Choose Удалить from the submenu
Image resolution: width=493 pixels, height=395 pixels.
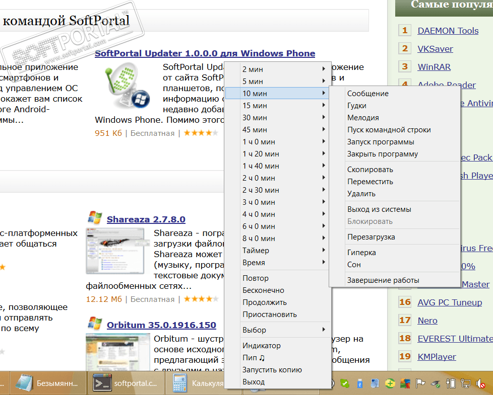pyautogui.click(x=395, y=194)
